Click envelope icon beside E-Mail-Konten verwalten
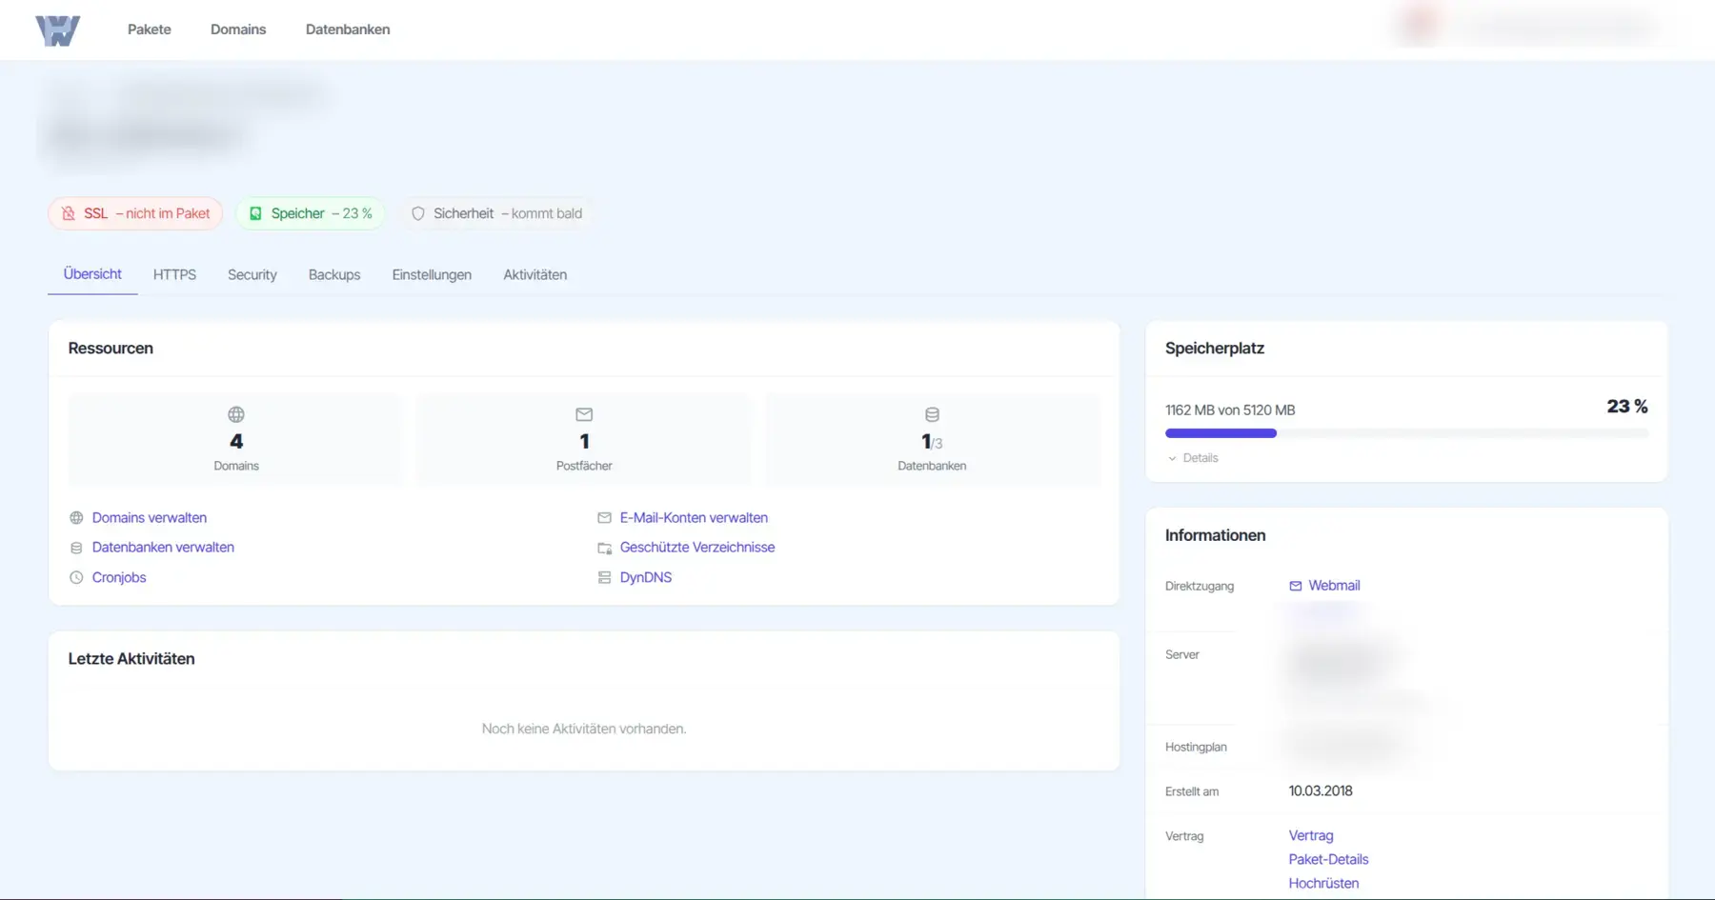Image resolution: width=1715 pixels, height=900 pixels. [604, 518]
